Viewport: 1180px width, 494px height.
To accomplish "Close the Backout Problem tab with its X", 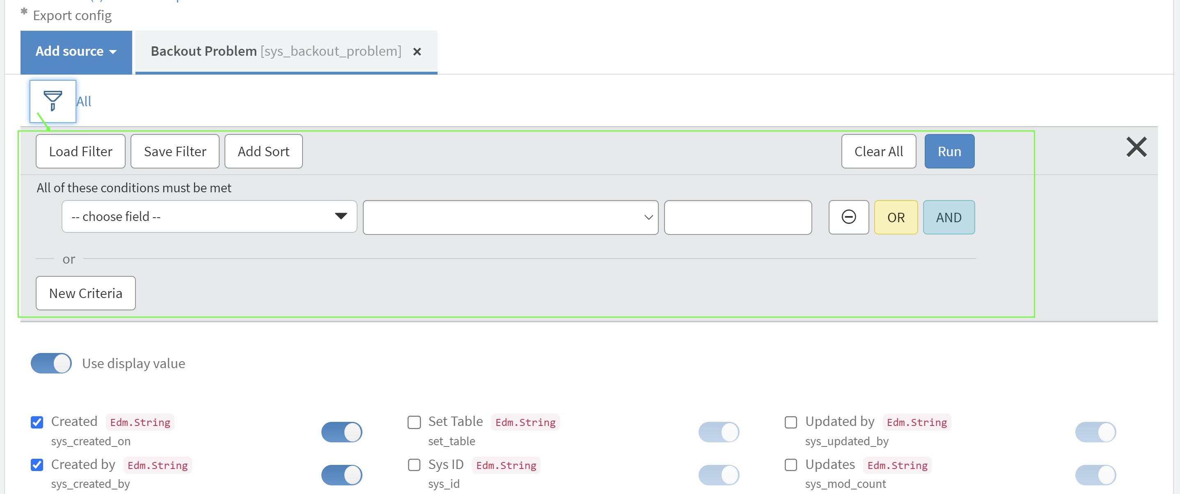I will pos(417,52).
